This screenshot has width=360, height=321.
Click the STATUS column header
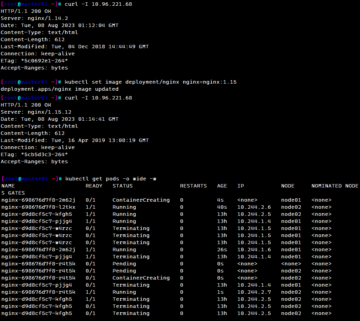(123, 186)
